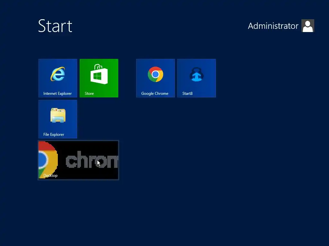Click the Administrator account name
Image resolution: width=329 pixels, height=246 pixels.
point(273,26)
